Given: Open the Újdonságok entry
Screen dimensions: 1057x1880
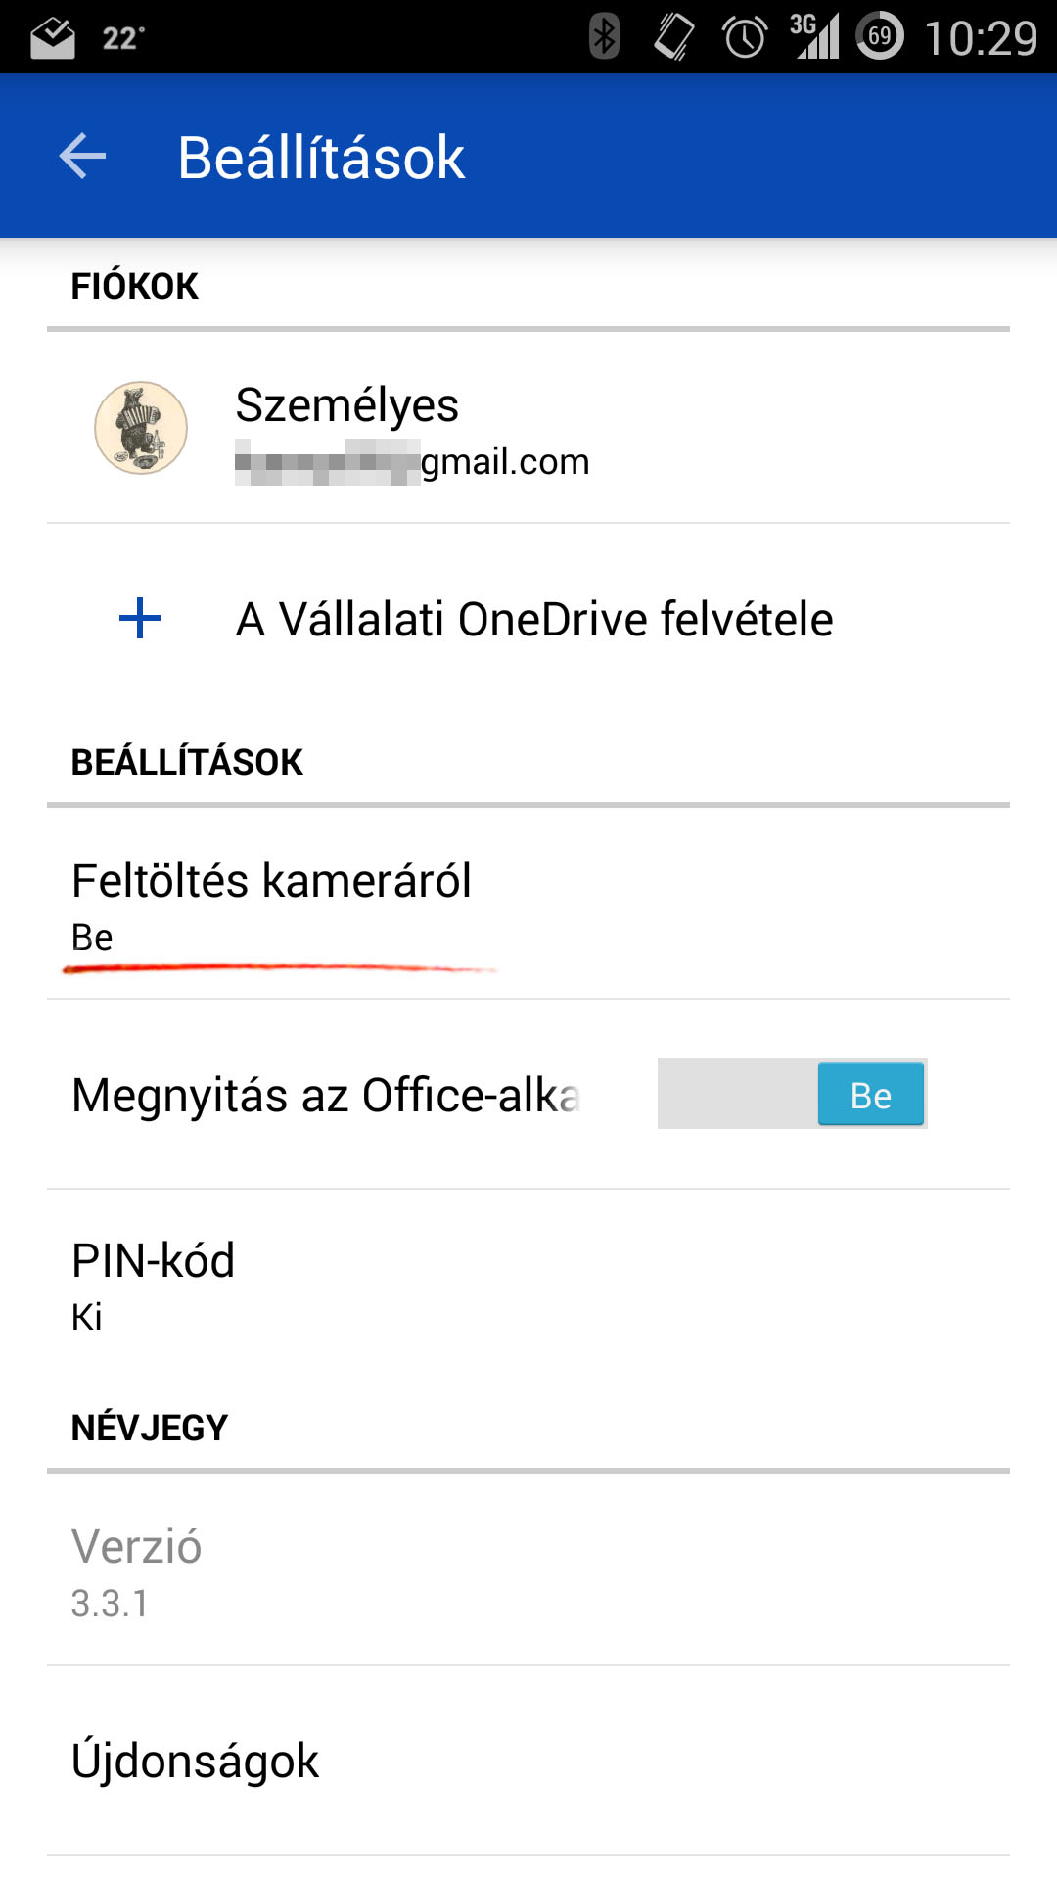Looking at the screenshot, I should 196,1761.
